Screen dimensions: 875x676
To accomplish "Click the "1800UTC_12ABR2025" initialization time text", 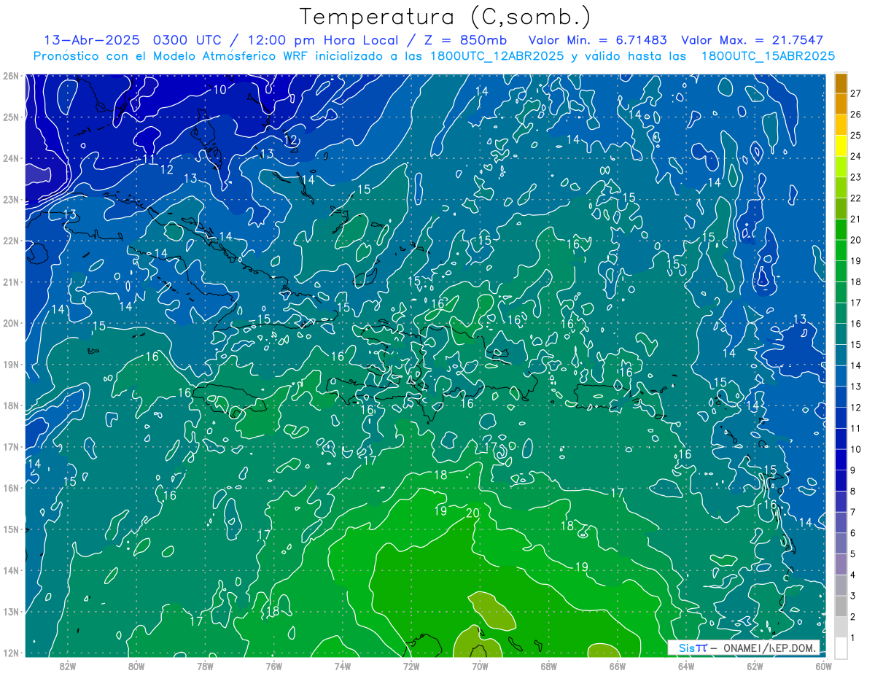I will click(497, 56).
